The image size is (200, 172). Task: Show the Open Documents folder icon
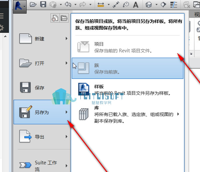pos(64,18)
